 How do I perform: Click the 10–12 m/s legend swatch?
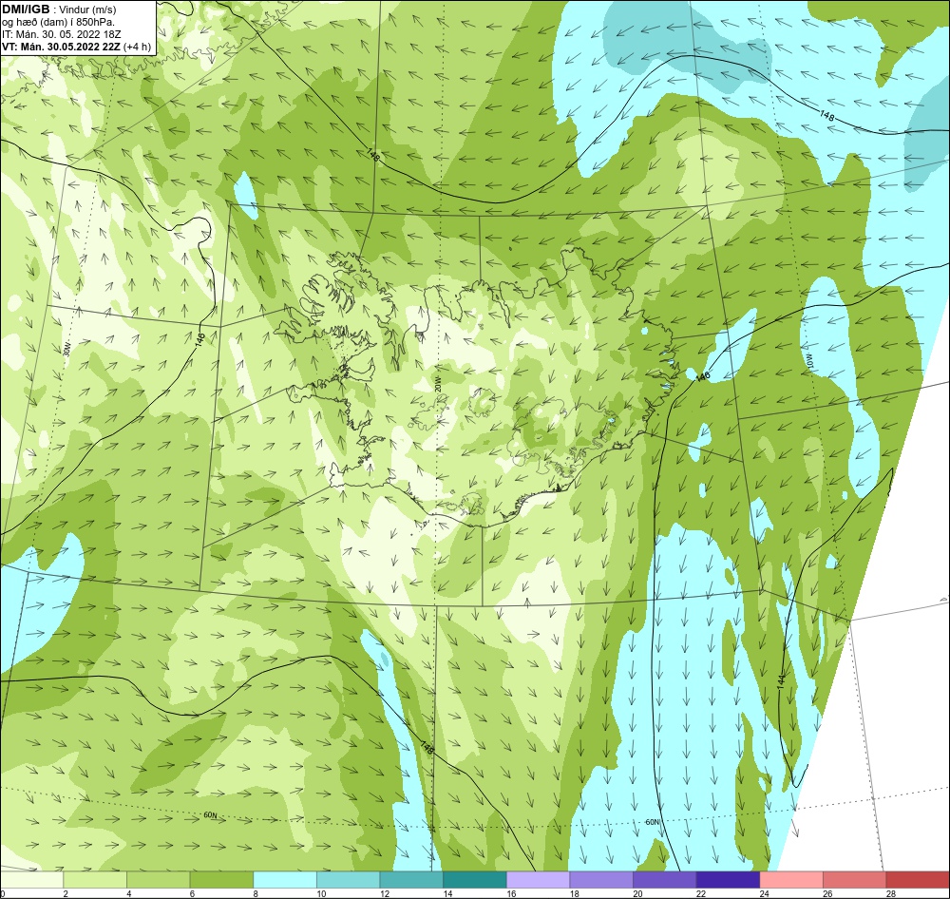click(x=349, y=880)
